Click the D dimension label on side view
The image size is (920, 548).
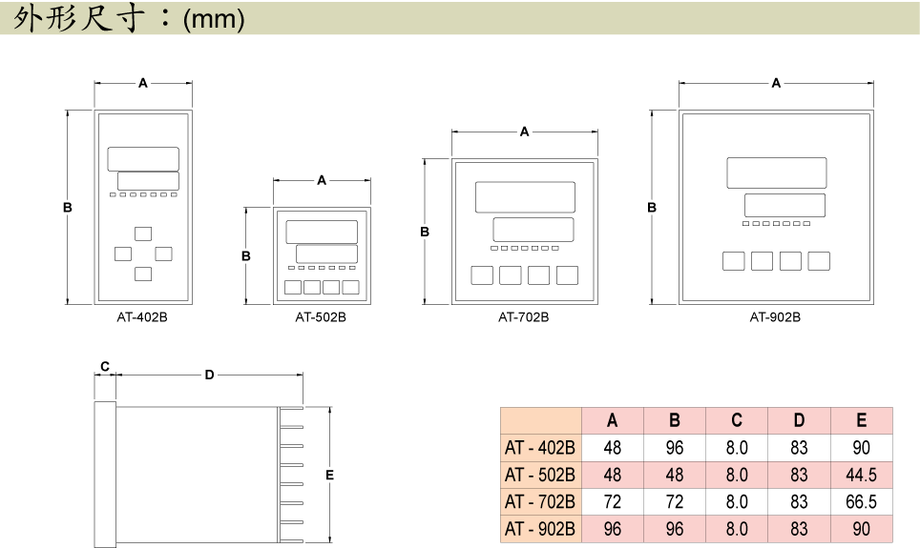[209, 375]
